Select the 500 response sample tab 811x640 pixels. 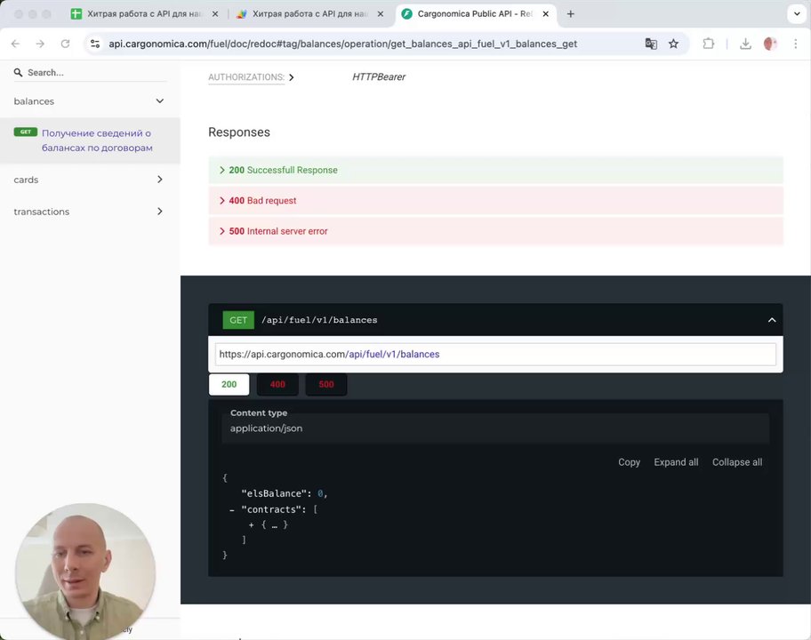(326, 385)
